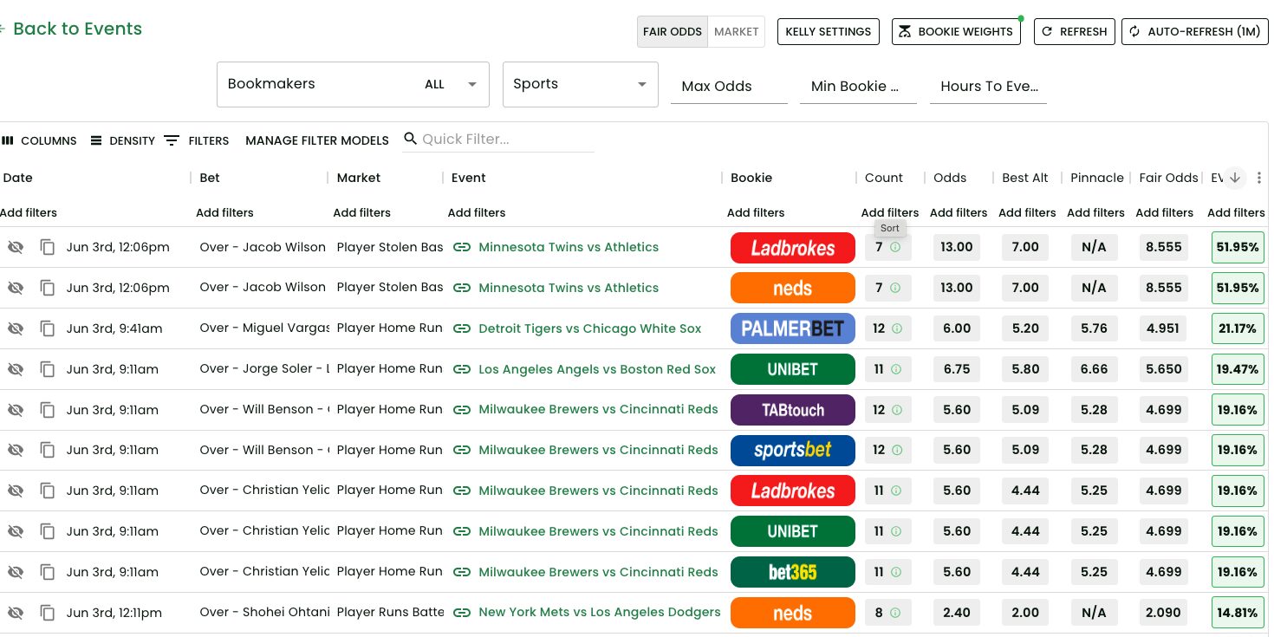This screenshot has width=1274, height=637.
Task: Open Kelly Settings
Action: pos(829,31)
